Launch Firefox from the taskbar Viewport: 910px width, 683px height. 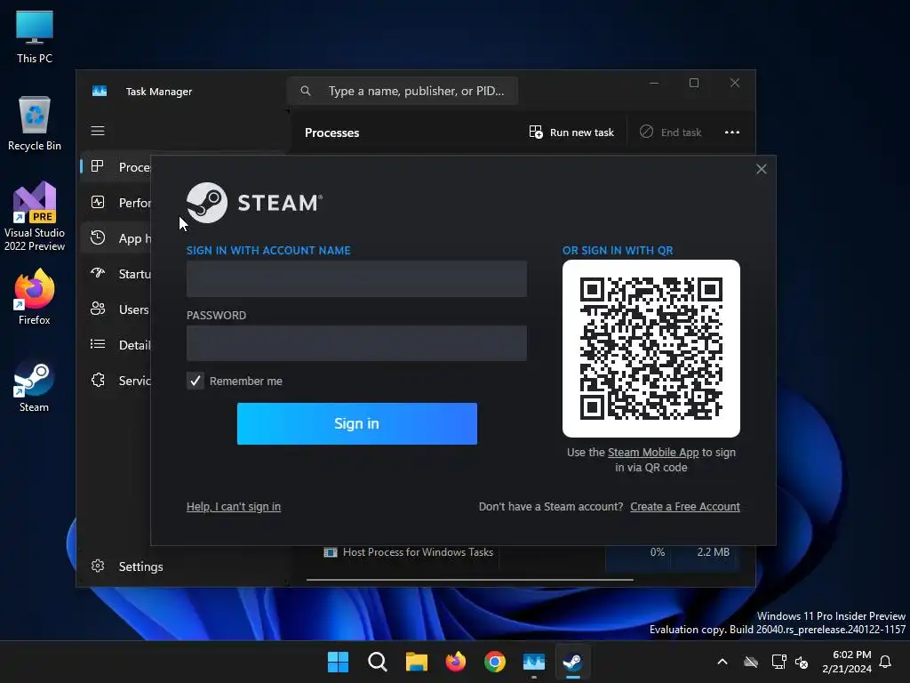[456, 662]
